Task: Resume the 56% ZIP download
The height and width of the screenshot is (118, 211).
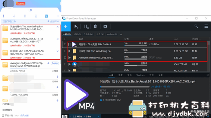Action: [69, 64]
